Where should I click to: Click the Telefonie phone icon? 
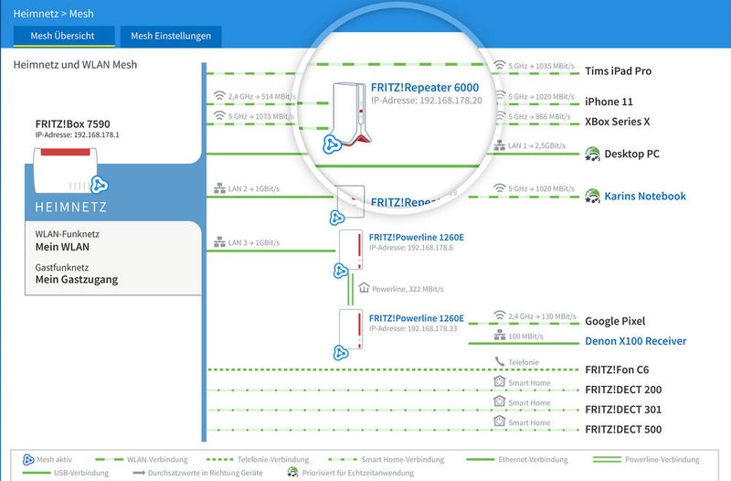tap(499, 361)
